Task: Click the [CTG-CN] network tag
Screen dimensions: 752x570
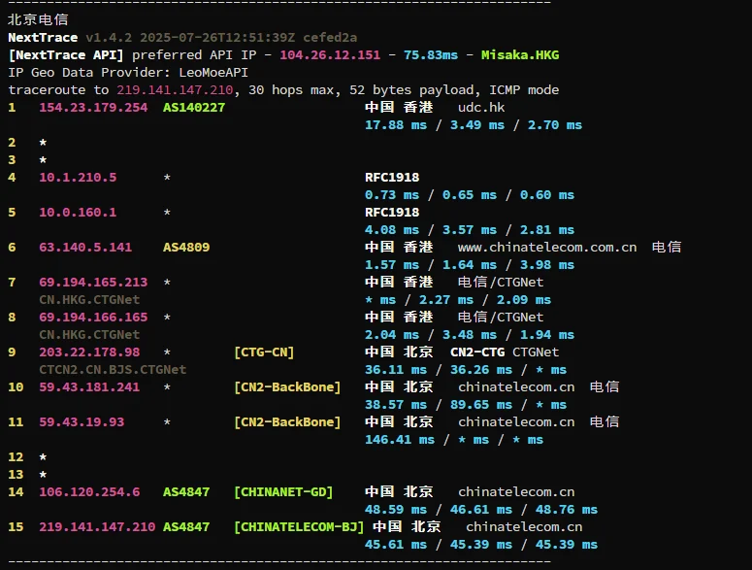Action: coord(264,352)
